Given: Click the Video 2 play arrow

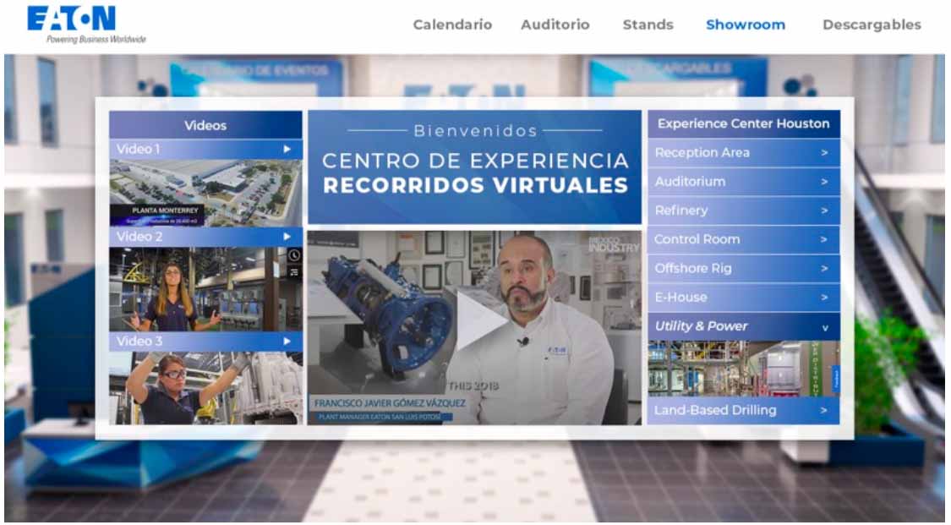Looking at the screenshot, I should coord(287,237).
